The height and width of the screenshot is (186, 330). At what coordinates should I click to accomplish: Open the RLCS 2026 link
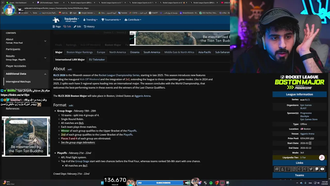coord(59,75)
